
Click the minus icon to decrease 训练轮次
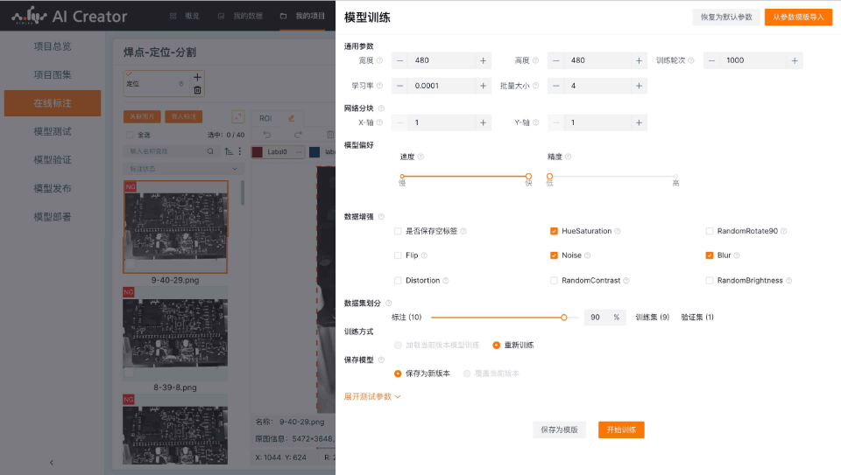coord(711,61)
